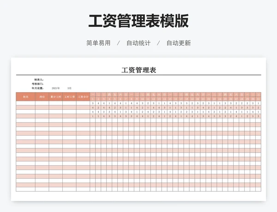Select the day 15 date header cell
The image size is (277, 212).
tap(170, 99)
